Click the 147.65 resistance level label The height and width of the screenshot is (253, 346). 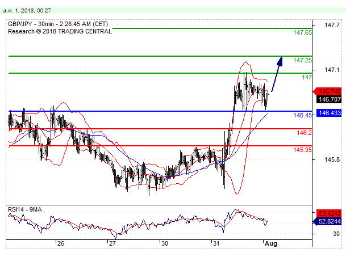pos(302,32)
